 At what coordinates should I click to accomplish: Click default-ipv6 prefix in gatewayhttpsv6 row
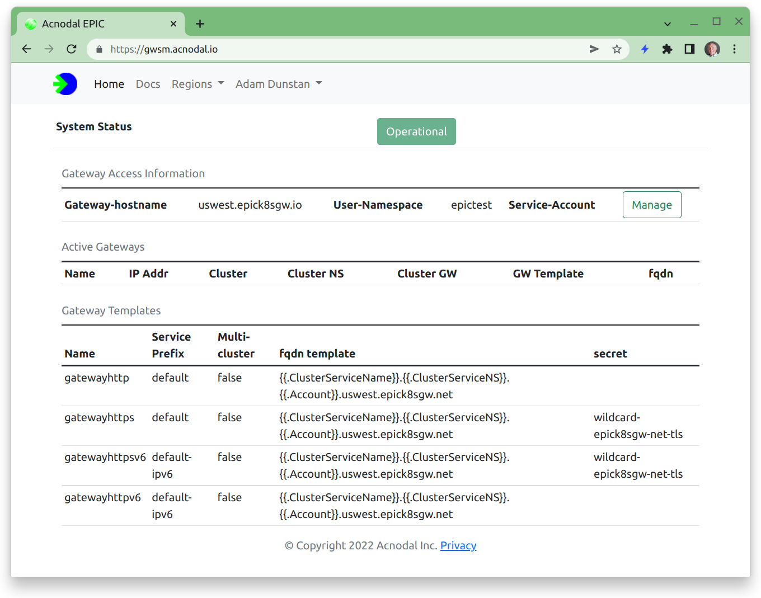pos(172,465)
